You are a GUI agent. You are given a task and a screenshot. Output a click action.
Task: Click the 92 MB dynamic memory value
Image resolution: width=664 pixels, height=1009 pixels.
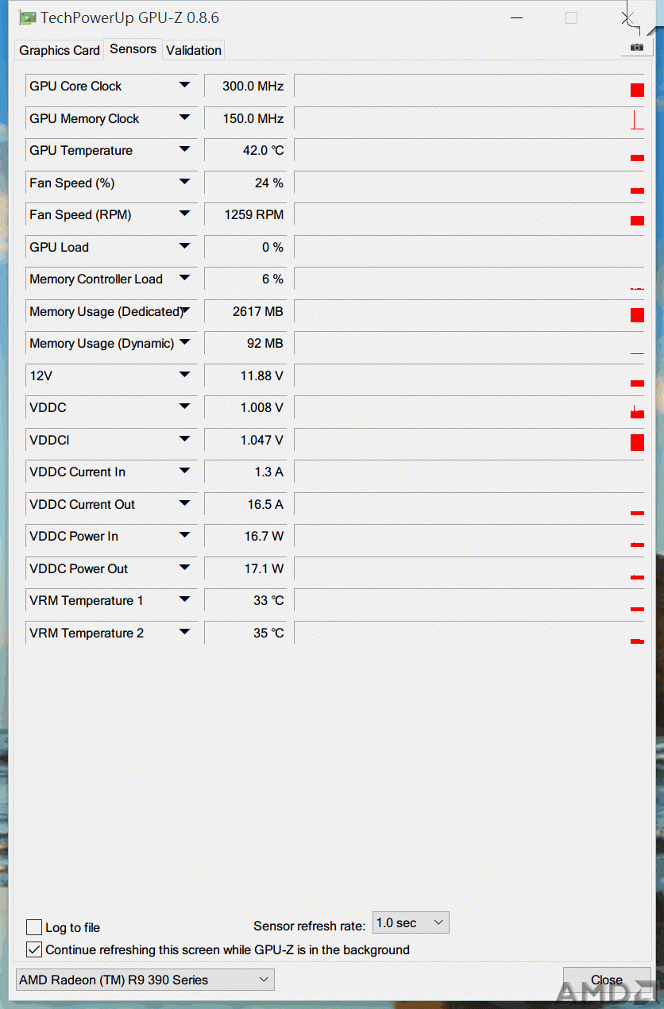[x=245, y=343]
